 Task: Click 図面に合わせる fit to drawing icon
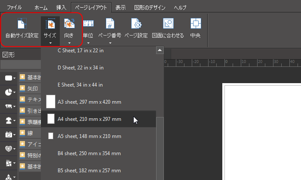click(x=168, y=24)
